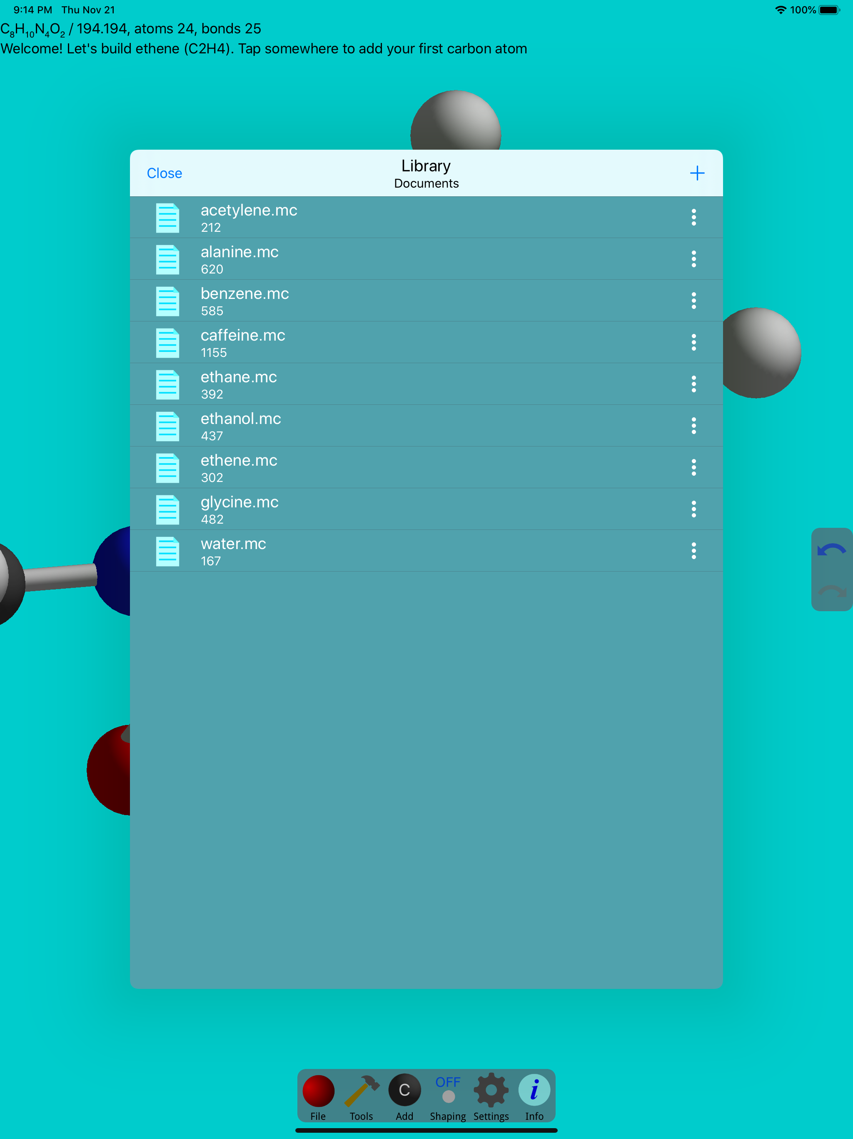
Task: Open the Tools hammer icon
Action: (361, 1091)
